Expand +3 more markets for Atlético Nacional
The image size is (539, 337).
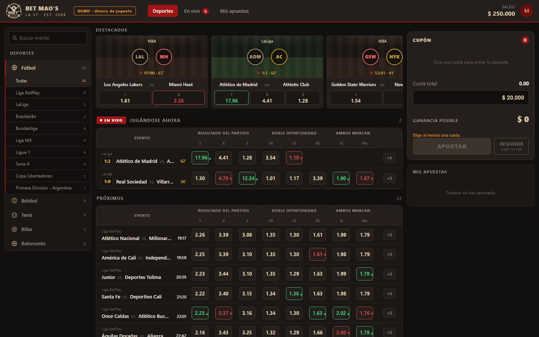pyautogui.click(x=389, y=235)
